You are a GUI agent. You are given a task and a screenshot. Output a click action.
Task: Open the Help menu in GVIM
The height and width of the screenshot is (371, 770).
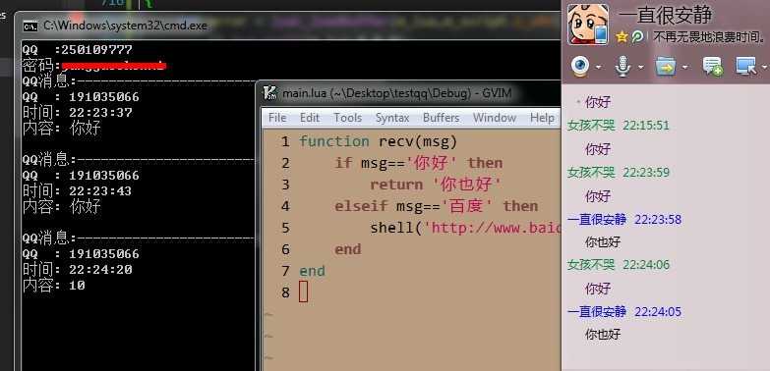[x=542, y=118]
